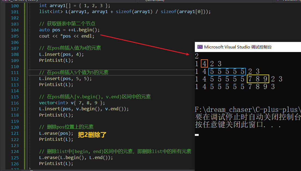Image resolution: width=301 pixels, height=171 pixels.
Task: Click 'L.insert(pos, v.begin(), v.end());'
Action: pos(84,109)
